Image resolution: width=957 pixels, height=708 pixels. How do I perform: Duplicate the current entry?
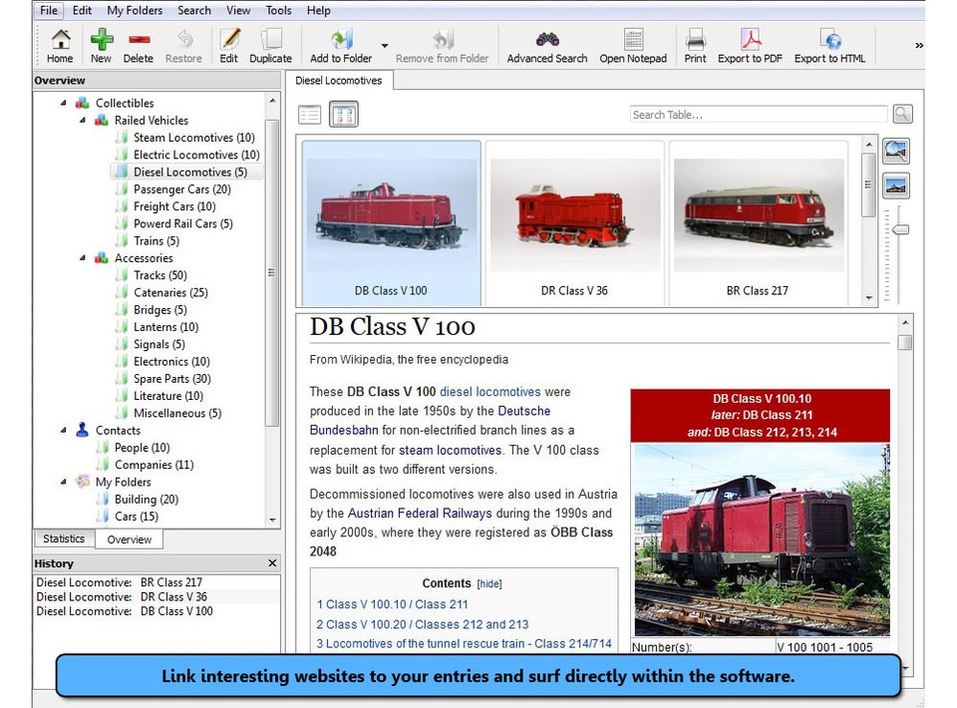pos(269,45)
